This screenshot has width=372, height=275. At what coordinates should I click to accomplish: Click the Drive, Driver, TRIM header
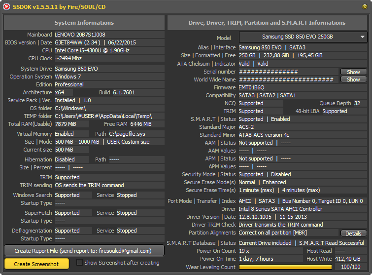click(267, 23)
